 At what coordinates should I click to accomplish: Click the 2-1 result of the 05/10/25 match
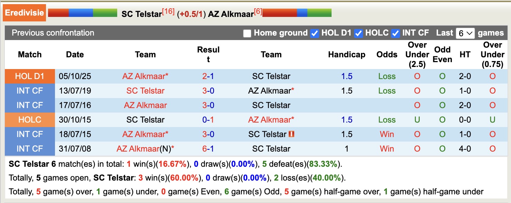tap(208, 76)
